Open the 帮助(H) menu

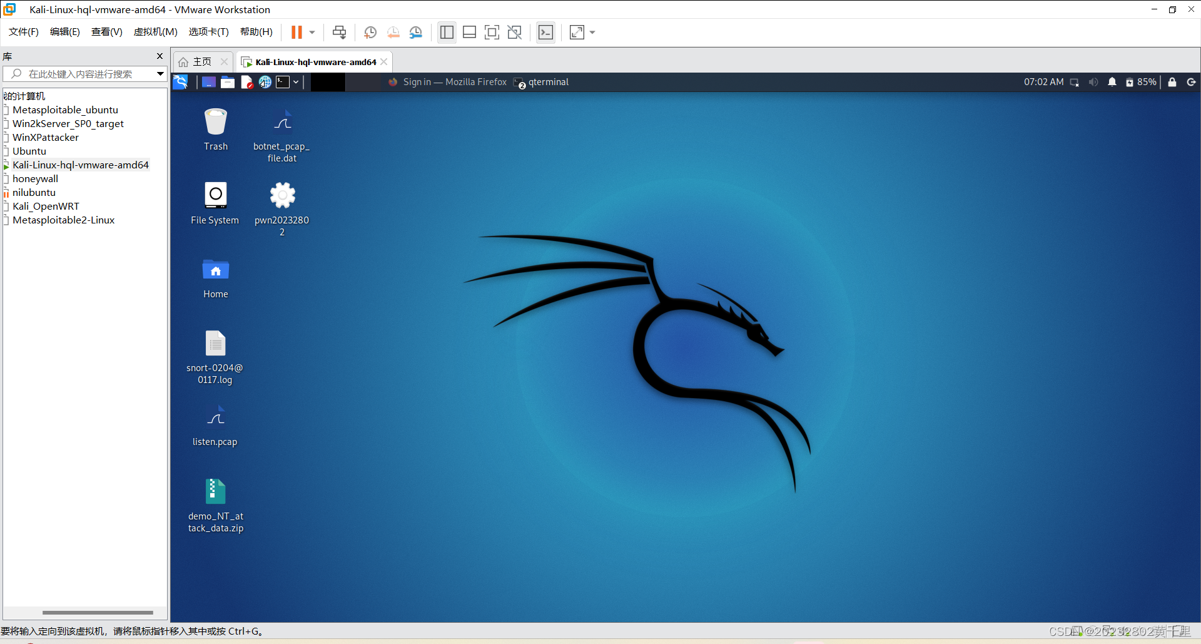(256, 32)
